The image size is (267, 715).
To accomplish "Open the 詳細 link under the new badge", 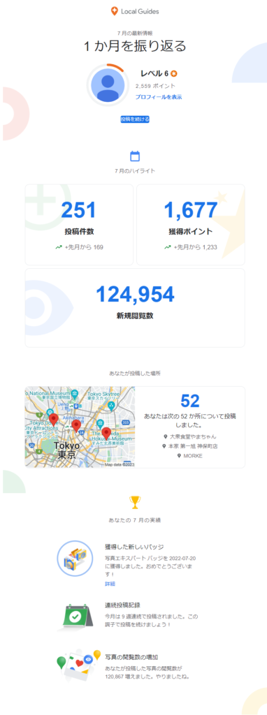I will (x=110, y=584).
